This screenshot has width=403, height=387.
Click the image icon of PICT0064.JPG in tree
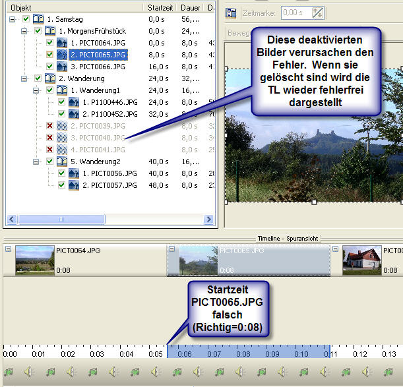[61, 43]
